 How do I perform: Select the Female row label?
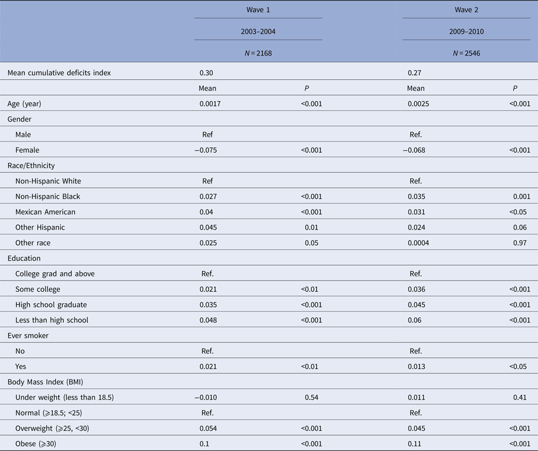27,150
